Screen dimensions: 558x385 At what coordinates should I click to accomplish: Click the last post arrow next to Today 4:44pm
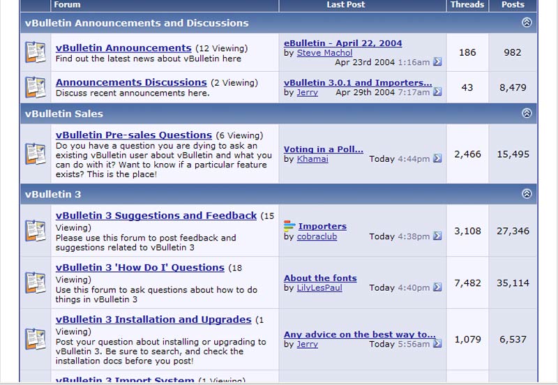pos(437,159)
